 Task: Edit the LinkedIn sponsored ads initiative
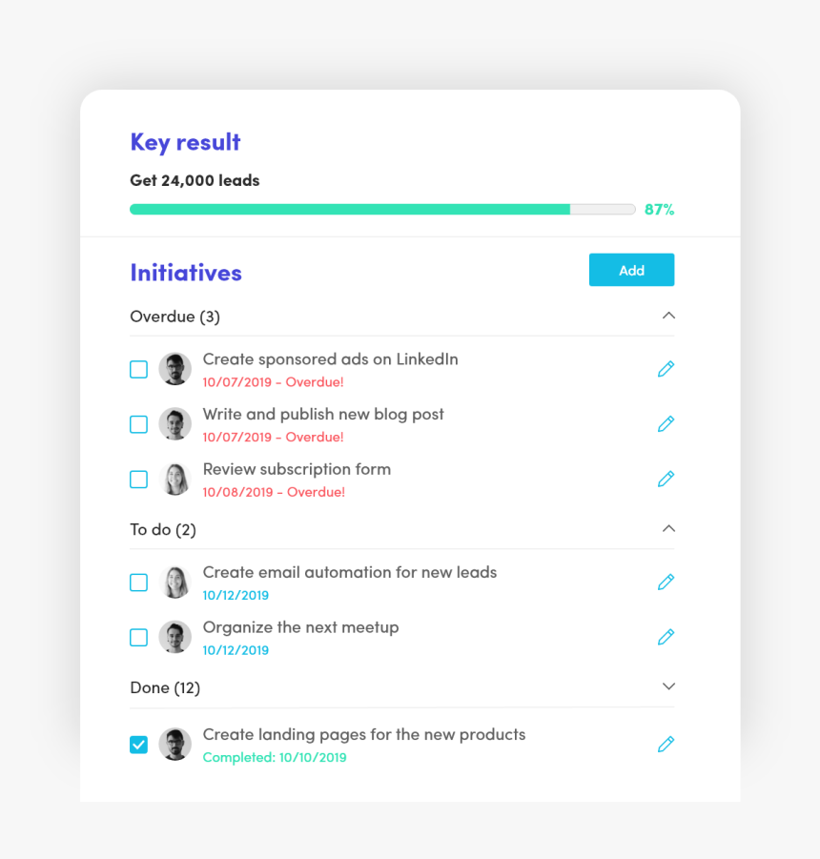click(x=666, y=369)
